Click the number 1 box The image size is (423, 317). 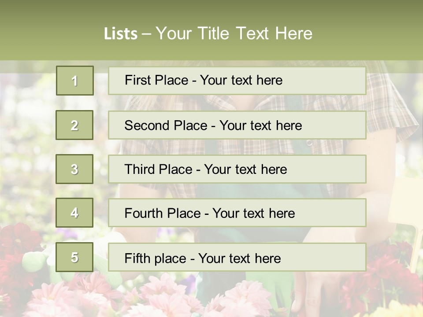[x=75, y=81]
